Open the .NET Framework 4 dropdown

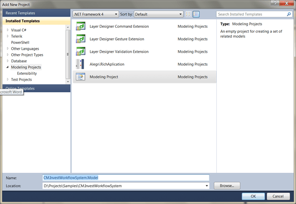(96, 15)
